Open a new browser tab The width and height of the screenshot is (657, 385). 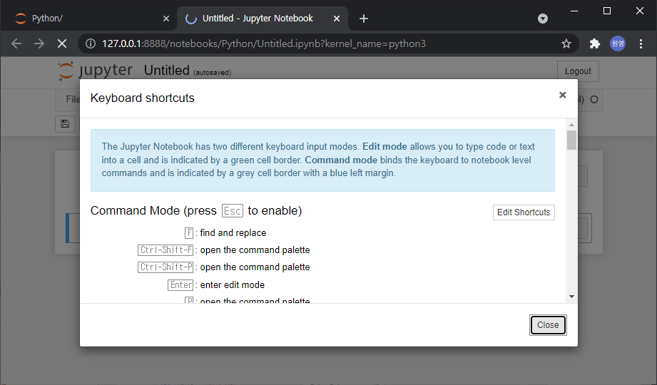(x=364, y=19)
